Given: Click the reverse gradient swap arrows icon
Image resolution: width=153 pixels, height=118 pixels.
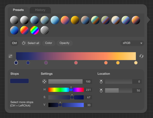Looking at the screenshot, I should pos(10,56).
